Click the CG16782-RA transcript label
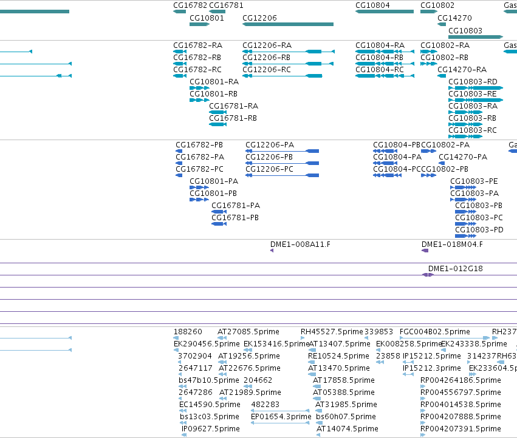 pyautogui.click(x=198, y=45)
